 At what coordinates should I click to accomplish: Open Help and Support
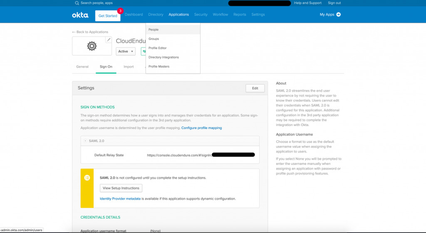pos(307,3)
